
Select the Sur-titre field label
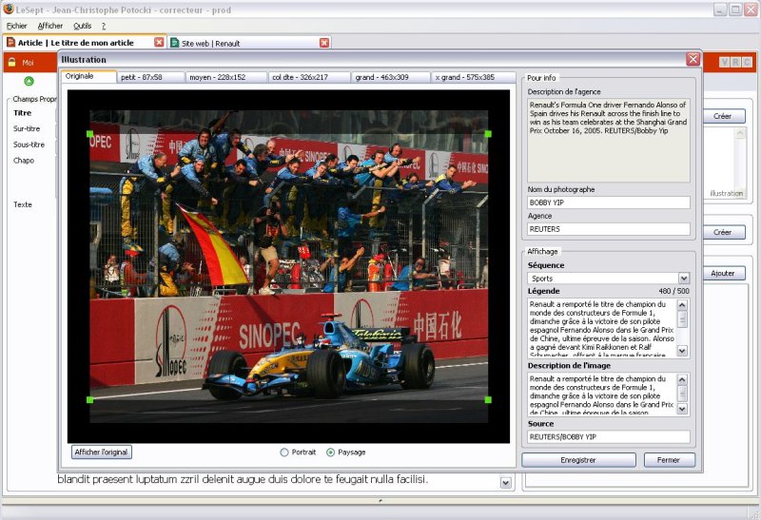(x=27, y=128)
